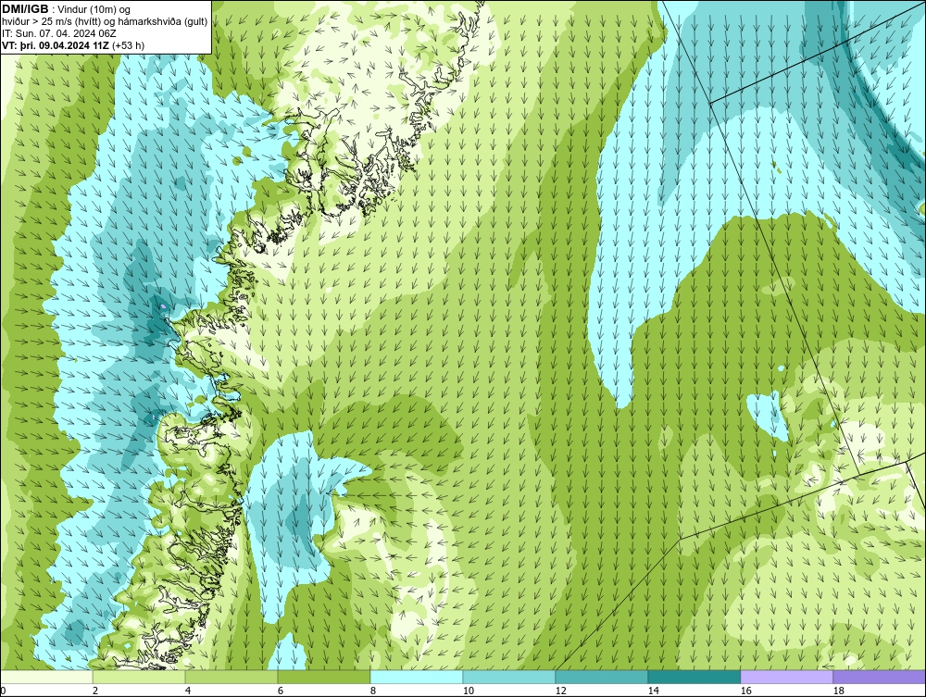Click the 4–6 m/s green legend swatch
The height and width of the screenshot is (697, 926).
click(x=231, y=677)
